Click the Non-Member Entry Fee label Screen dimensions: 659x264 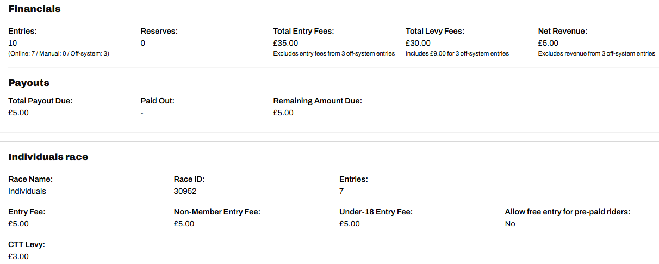(217, 212)
